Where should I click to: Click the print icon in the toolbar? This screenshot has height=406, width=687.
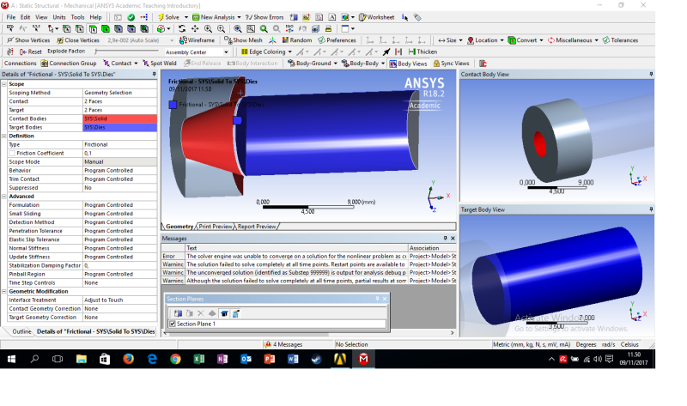pos(329,28)
